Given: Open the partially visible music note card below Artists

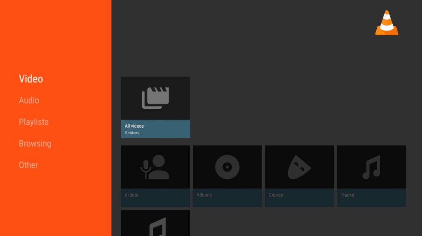Looking at the screenshot, I should pyautogui.click(x=155, y=223).
